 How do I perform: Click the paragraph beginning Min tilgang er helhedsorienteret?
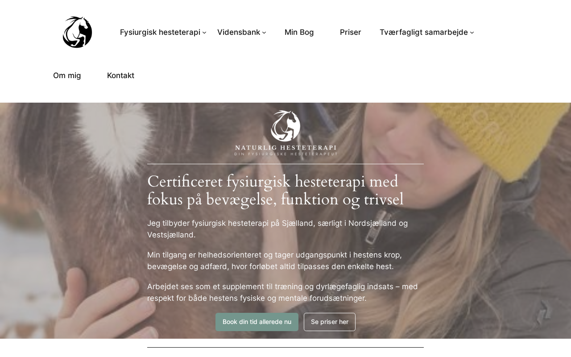point(275,261)
